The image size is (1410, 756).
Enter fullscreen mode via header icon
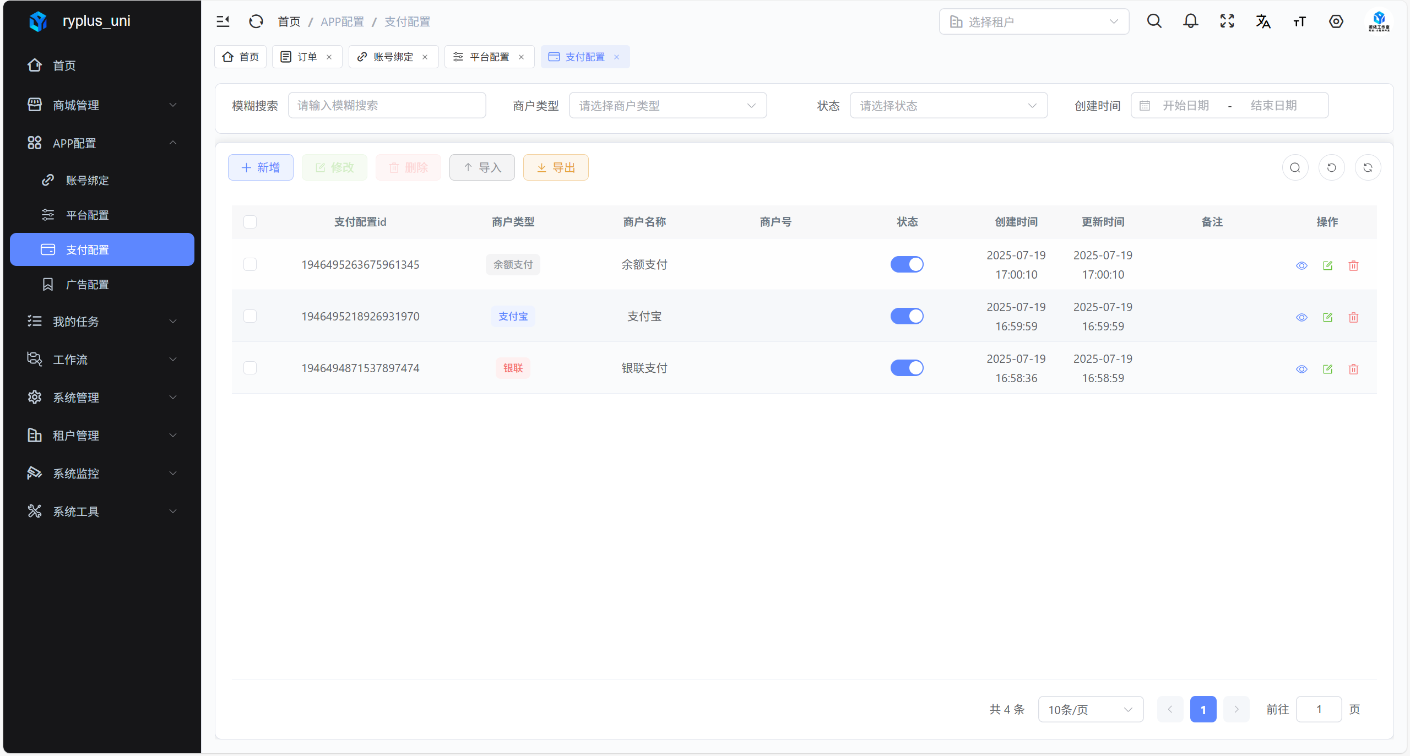point(1227,21)
